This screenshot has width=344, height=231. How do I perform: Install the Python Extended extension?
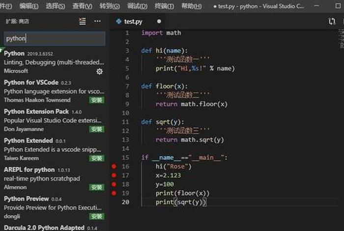pyautogui.click(x=96, y=158)
